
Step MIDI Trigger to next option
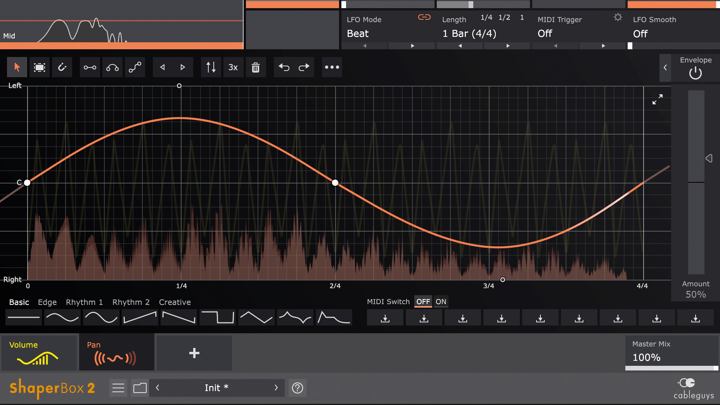click(603, 46)
